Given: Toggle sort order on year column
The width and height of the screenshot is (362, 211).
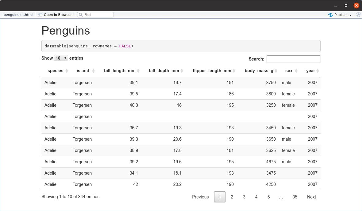Looking at the screenshot, I should tap(311, 71).
